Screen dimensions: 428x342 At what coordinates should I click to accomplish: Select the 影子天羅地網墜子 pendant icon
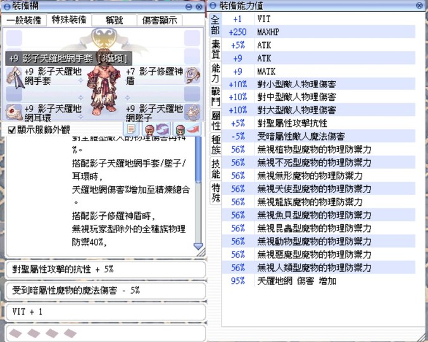192,111
